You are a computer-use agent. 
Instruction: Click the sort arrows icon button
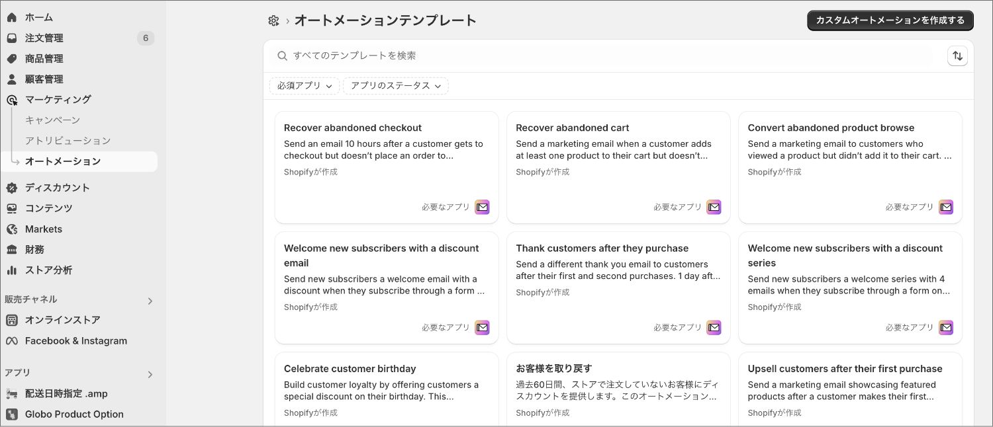pyautogui.click(x=957, y=56)
